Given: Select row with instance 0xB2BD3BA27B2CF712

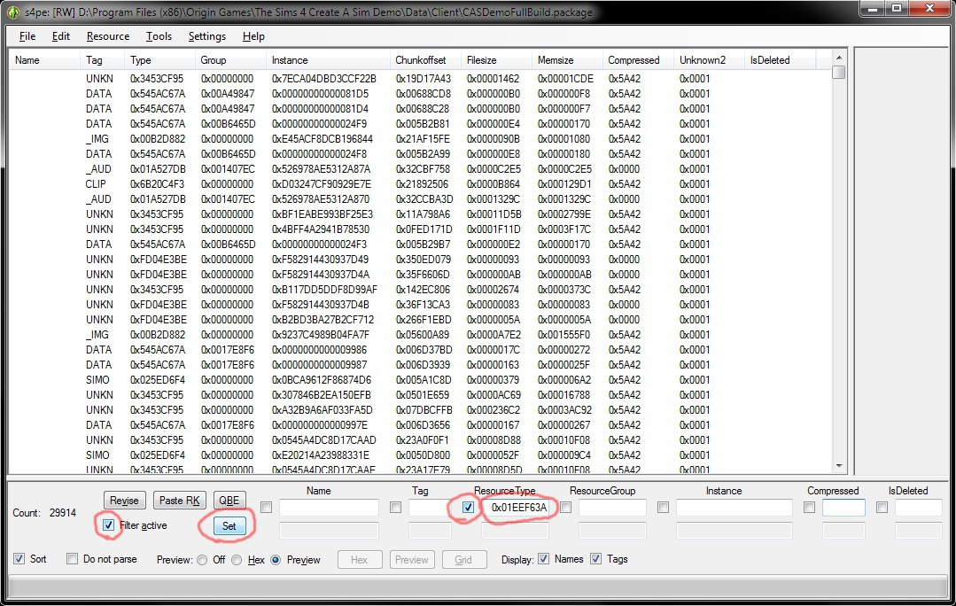Looking at the screenshot, I should (421, 320).
